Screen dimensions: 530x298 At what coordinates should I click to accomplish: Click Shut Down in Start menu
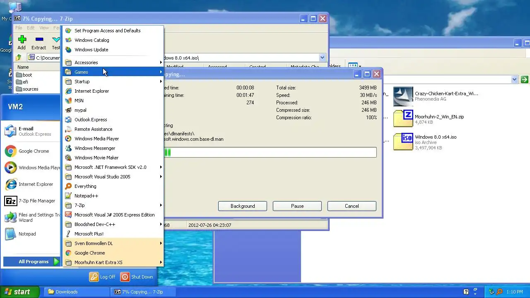[137, 277]
